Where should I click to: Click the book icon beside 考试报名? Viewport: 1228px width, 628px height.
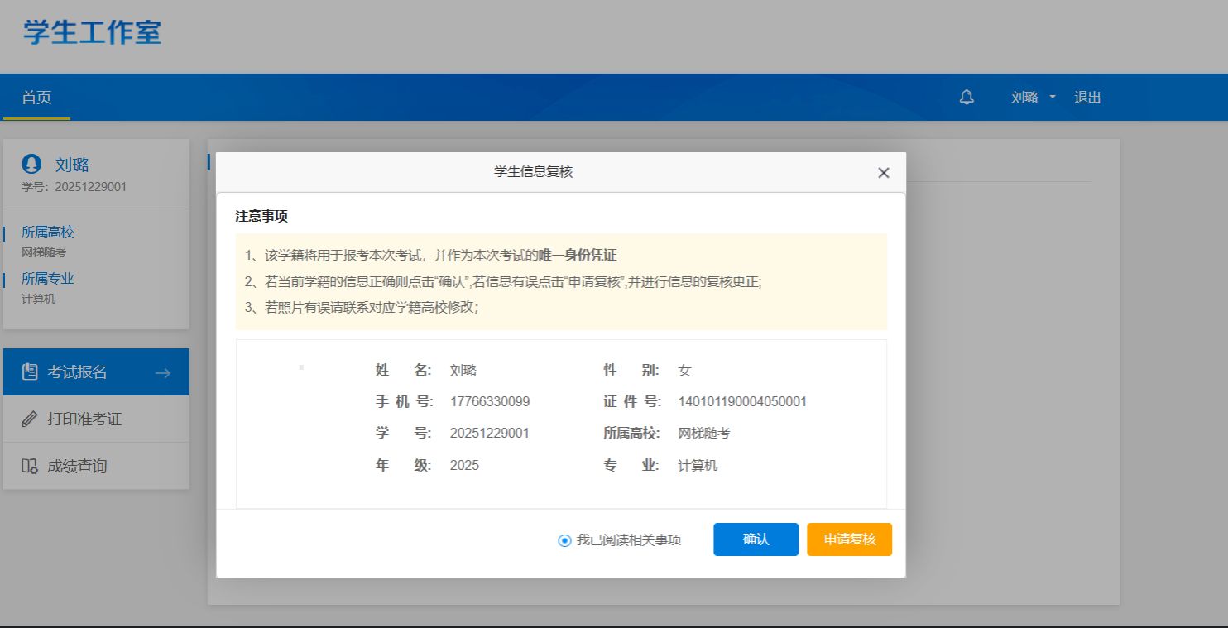[x=30, y=372]
